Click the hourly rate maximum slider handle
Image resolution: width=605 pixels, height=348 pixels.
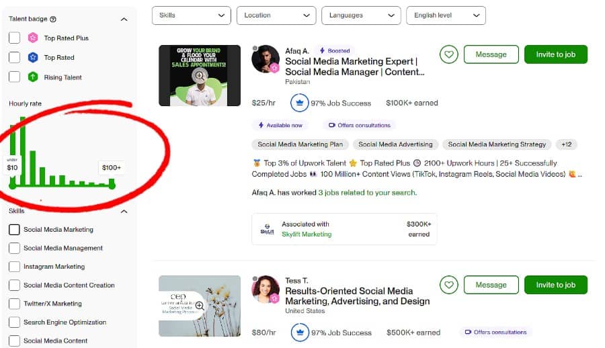click(x=112, y=185)
